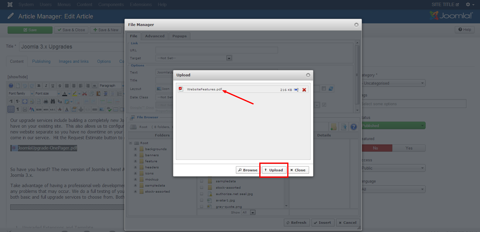This screenshot has width=480, height=232.
Task: Click the highlight color swatch
Action: click(75, 93)
